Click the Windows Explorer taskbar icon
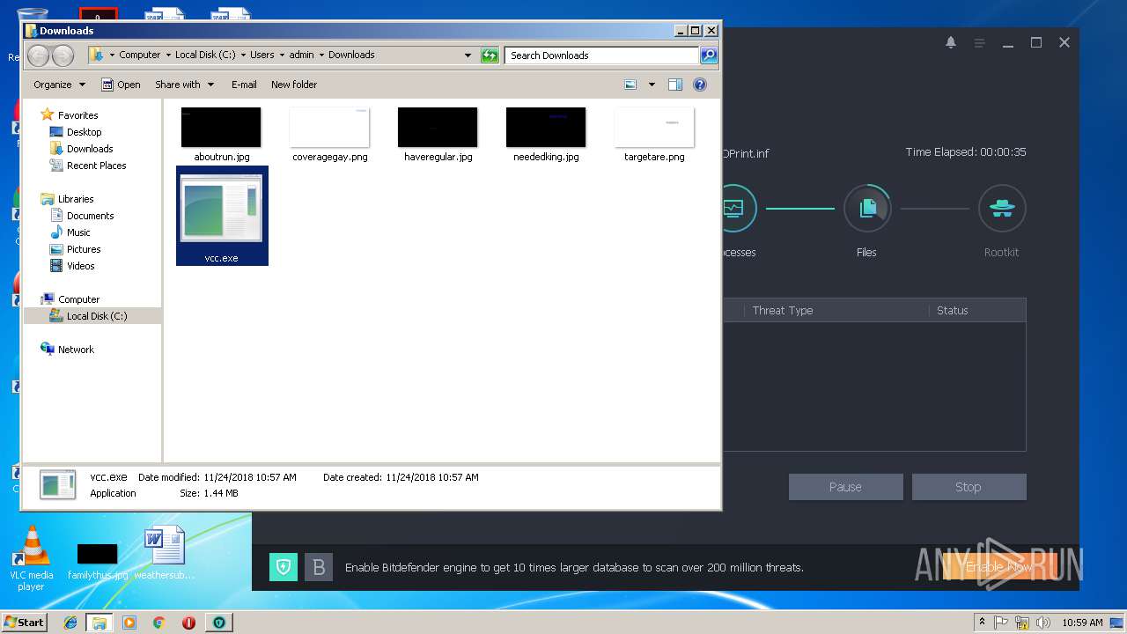 click(99, 623)
